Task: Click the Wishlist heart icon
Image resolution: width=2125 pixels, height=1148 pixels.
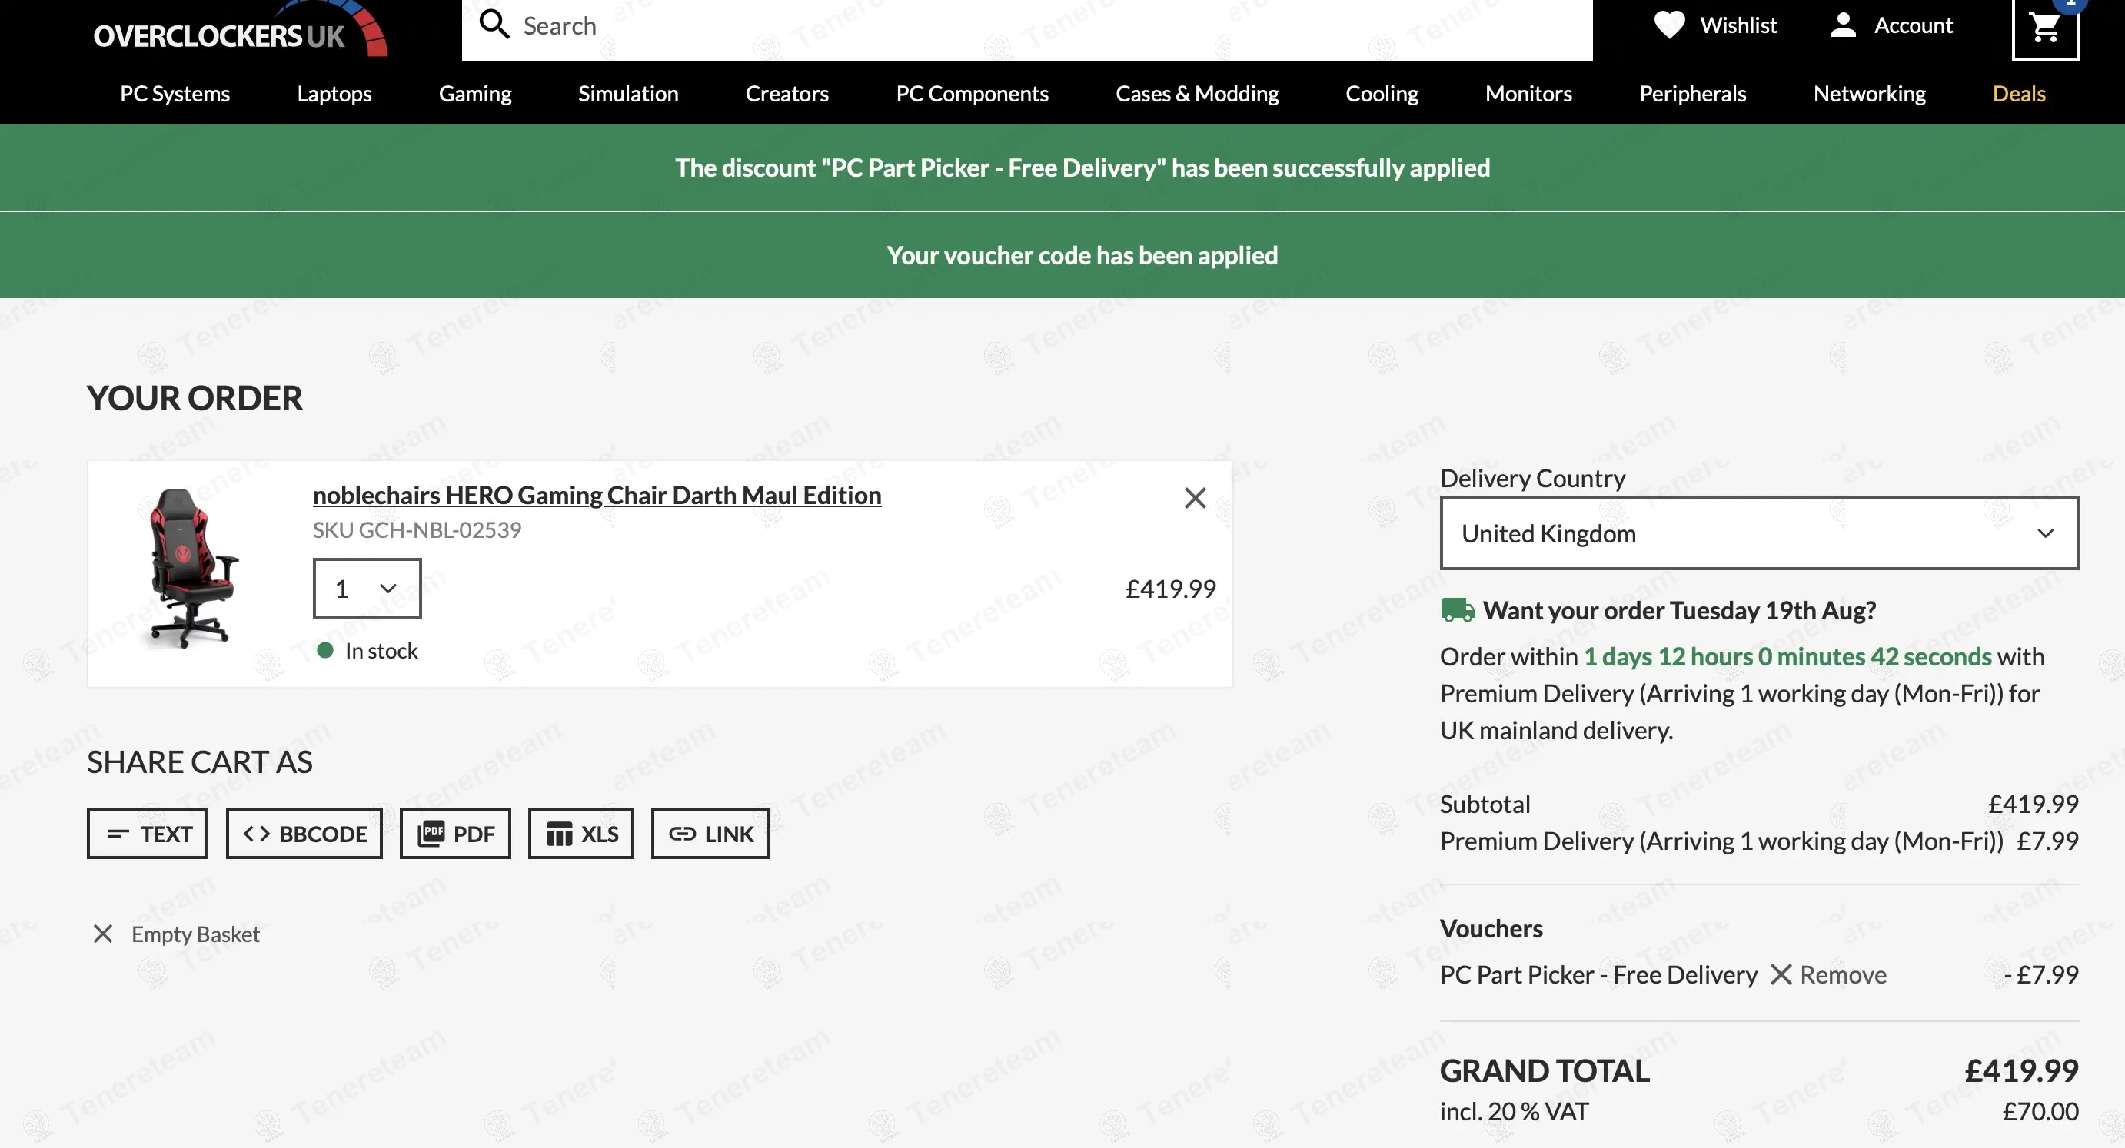Action: [1669, 25]
